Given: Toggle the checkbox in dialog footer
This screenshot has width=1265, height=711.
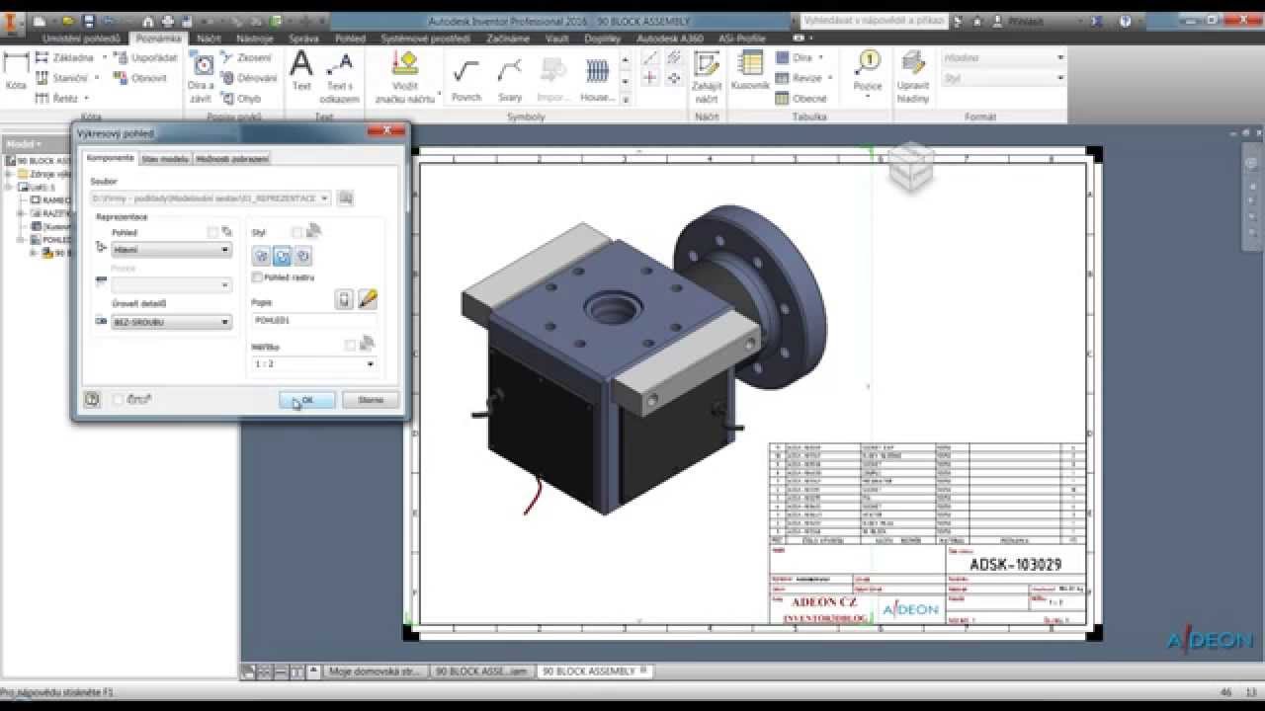Looking at the screenshot, I should tap(120, 400).
